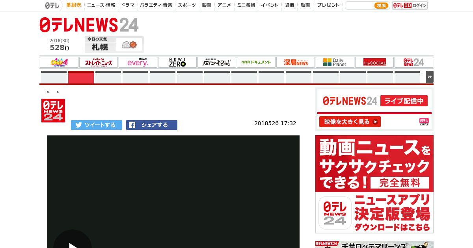
Task: Open 動画 menu item
Action: click(x=305, y=5)
